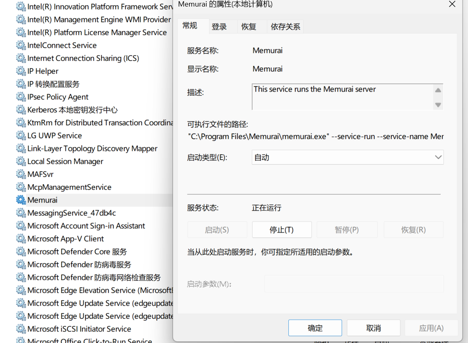Click gear icon beside Memurai service
Screen dimensions: 468x343
click(x=21, y=200)
